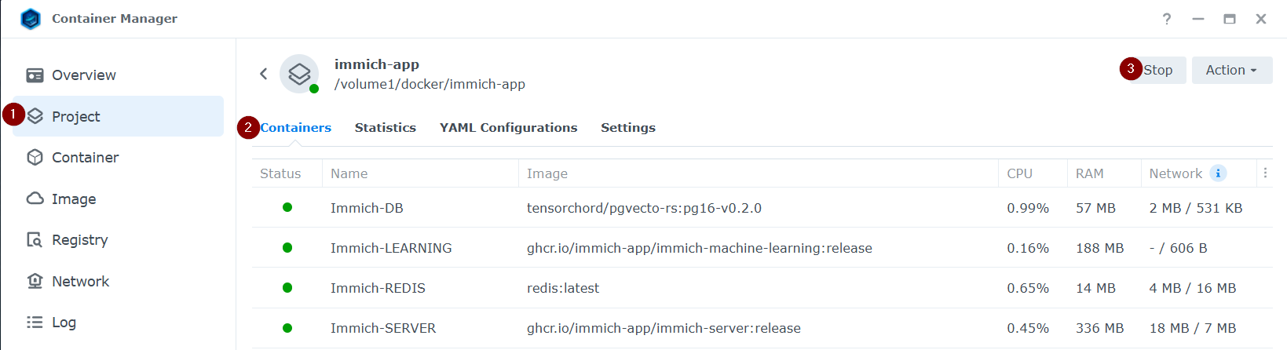Click the 18 MB / 7 MB network value
The width and height of the screenshot is (1287, 350).
[1193, 328]
